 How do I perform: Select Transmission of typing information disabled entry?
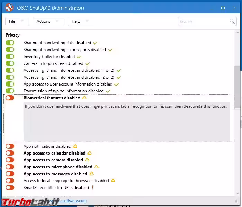tap(63, 91)
